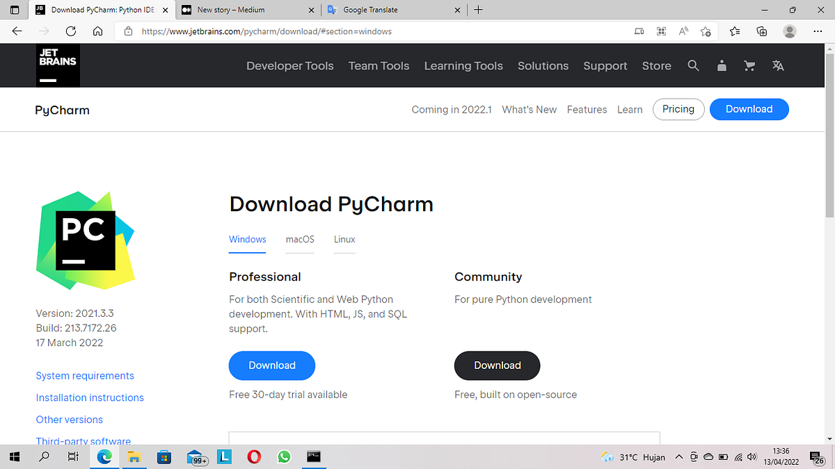Open the browser Collections icon
835x469 pixels.
tap(761, 31)
